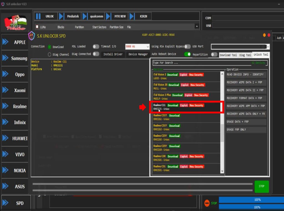Image resolution: width=284 pixels, height=211 pixels.
Task: Click the play icon before Mediatek
Action: [61, 16]
